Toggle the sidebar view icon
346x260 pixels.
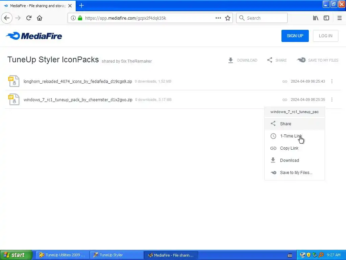click(326, 18)
